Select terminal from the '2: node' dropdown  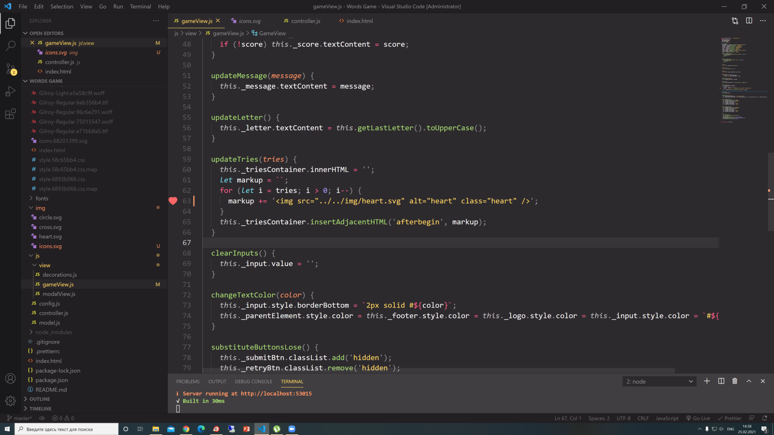(660, 381)
